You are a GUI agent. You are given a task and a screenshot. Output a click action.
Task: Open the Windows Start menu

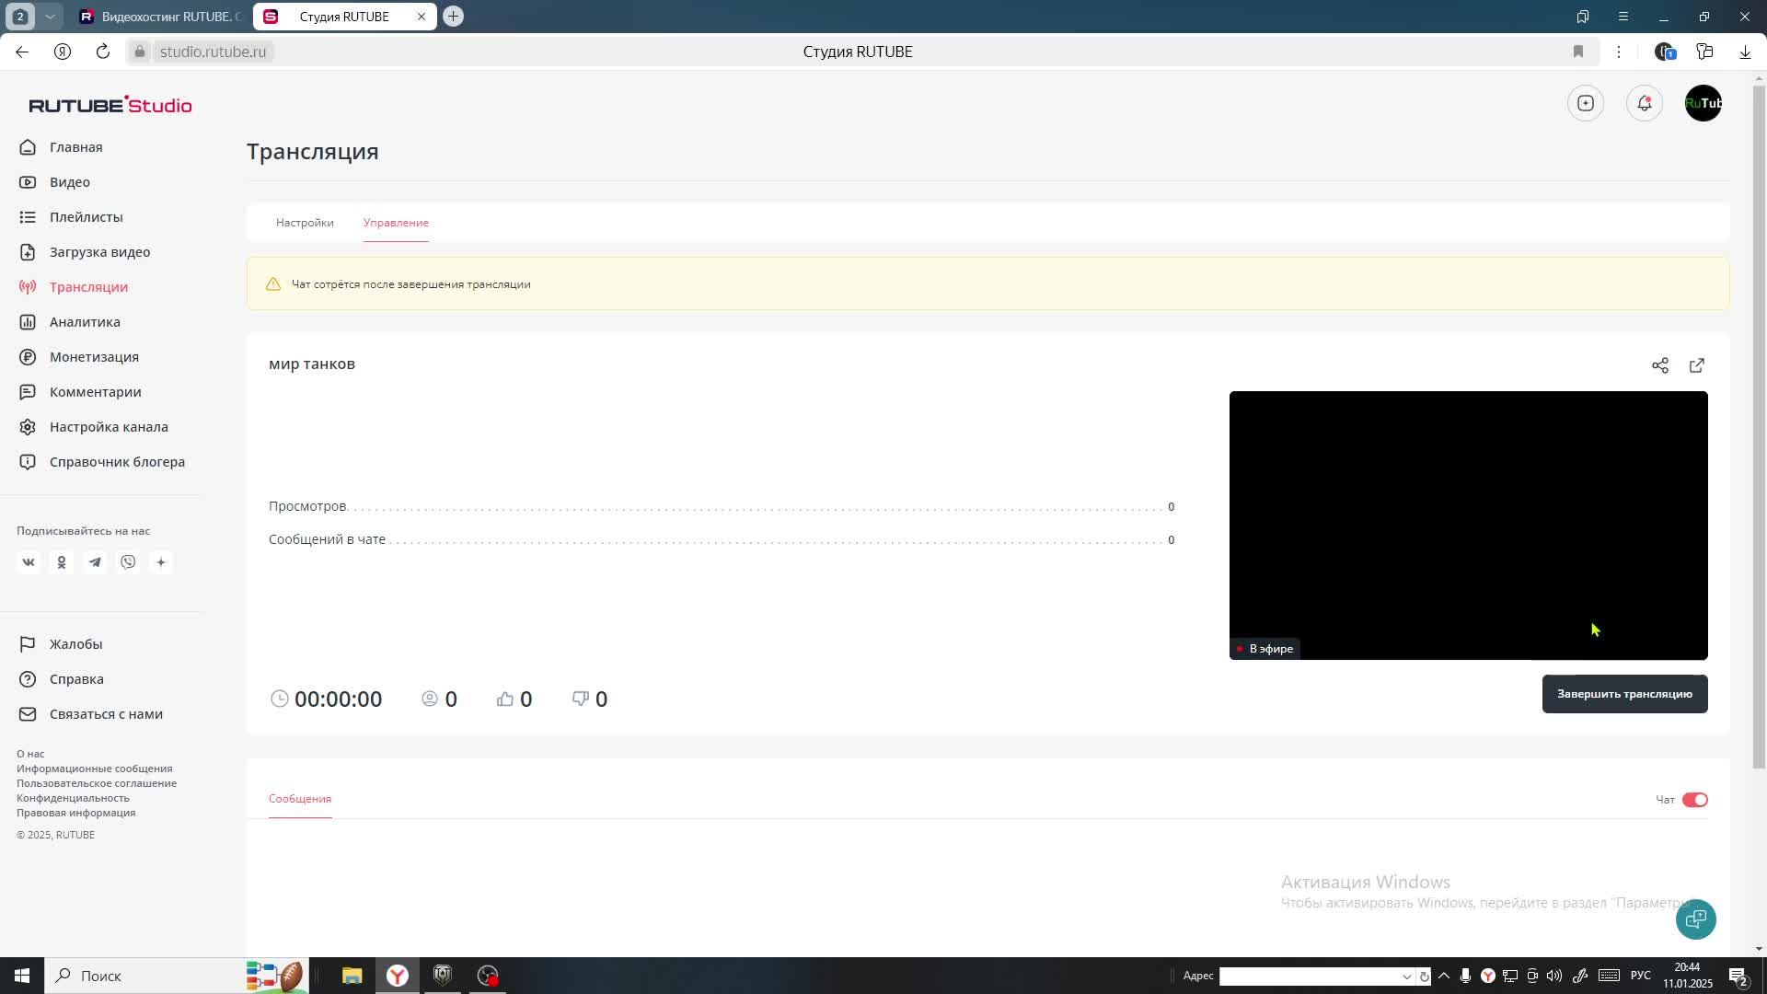[22, 976]
